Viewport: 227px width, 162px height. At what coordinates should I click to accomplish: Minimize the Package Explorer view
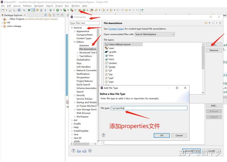pyautogui.click(x=58, y=15)
